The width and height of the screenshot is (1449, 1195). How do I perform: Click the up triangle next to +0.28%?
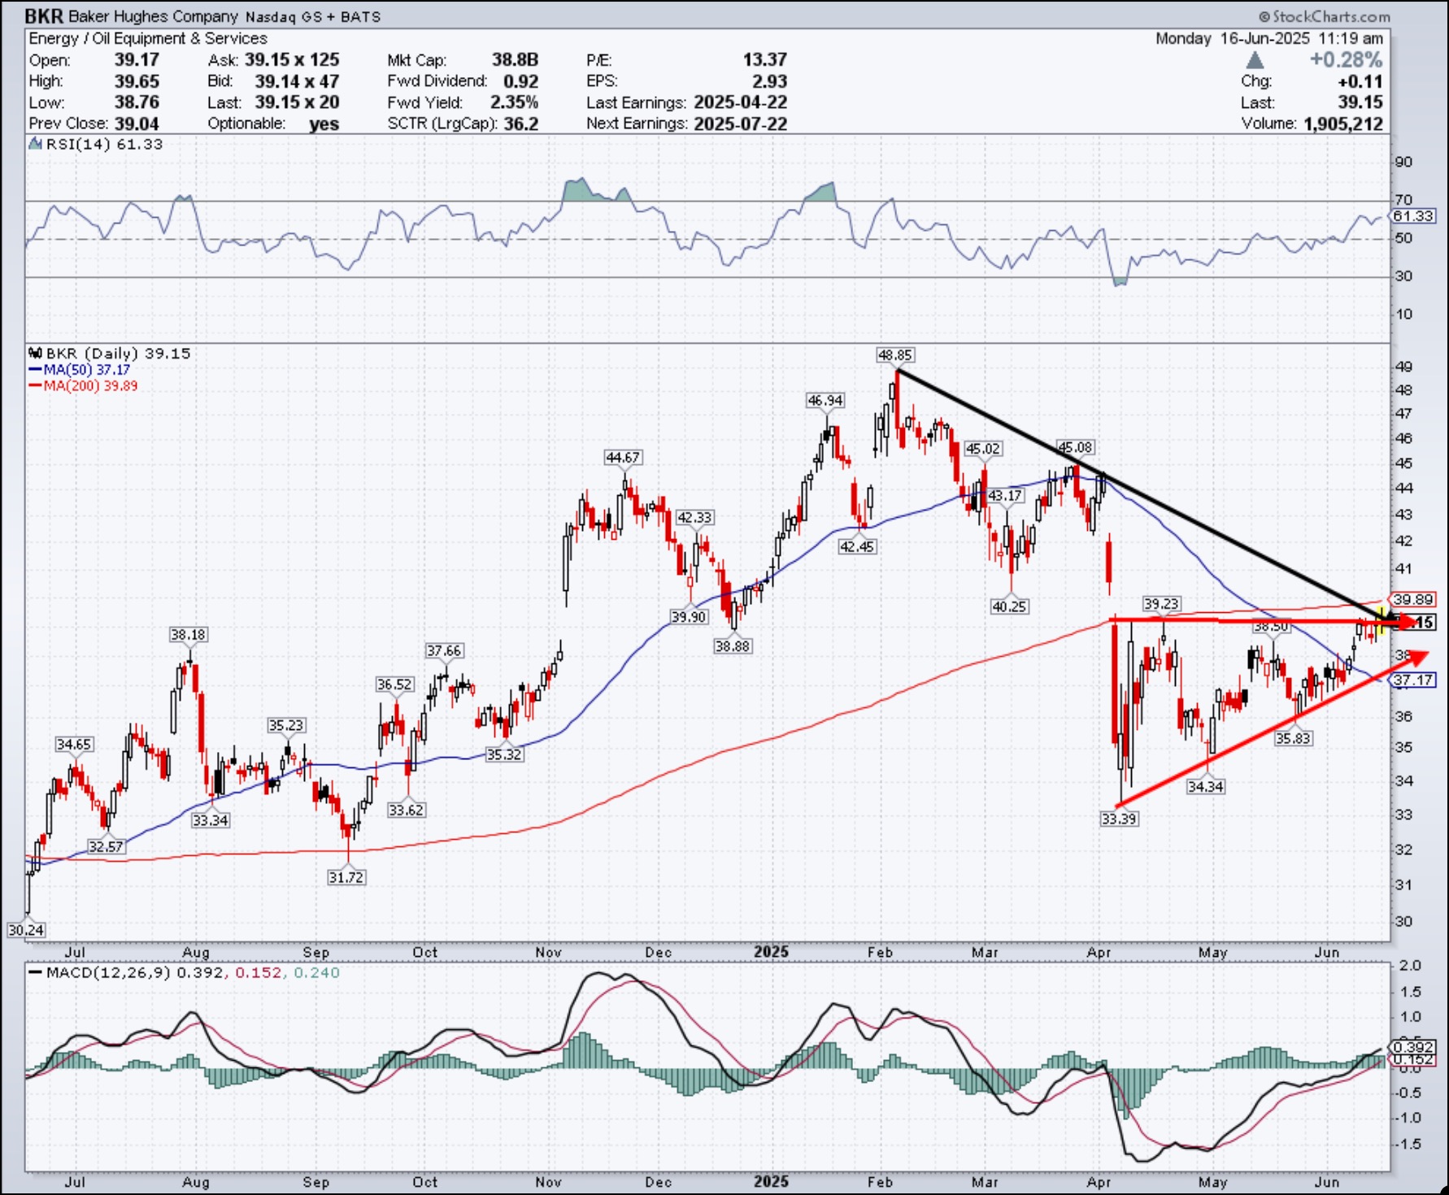click(x=1255, y=60)
